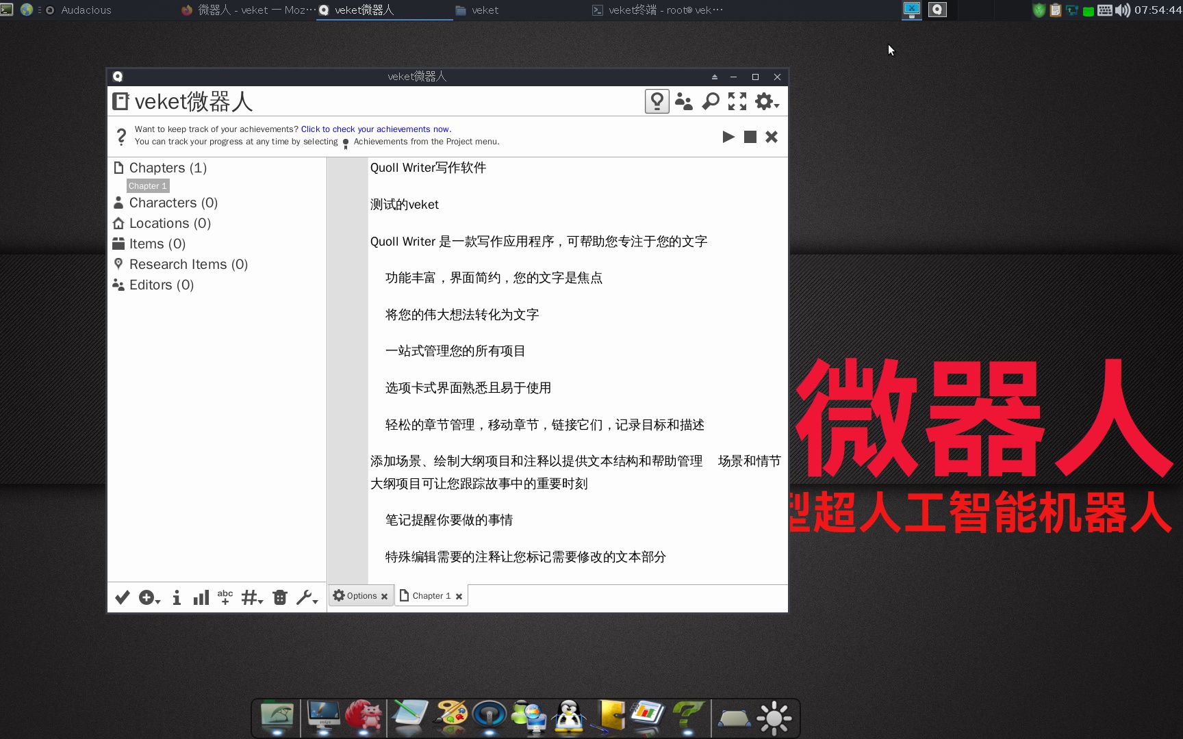Switch to the veket终端 terminal taskbar entry

coord(657,10)
